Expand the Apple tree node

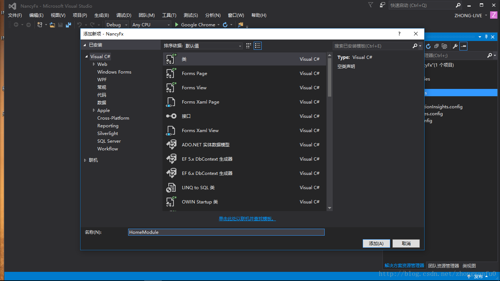(94, 110)
